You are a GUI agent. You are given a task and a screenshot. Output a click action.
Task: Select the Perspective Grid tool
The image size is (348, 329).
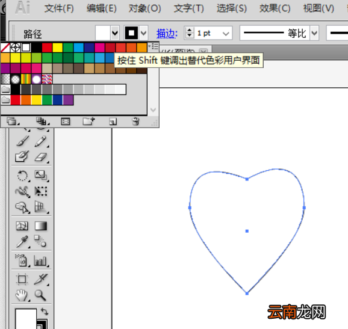(x=41, y=207)
